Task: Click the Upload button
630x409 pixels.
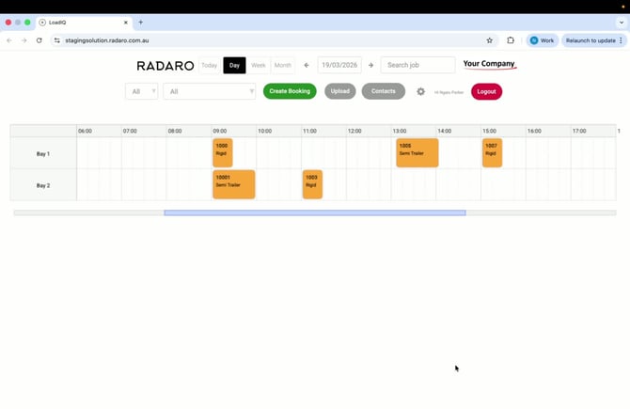Action: click(x=340, y=91)
